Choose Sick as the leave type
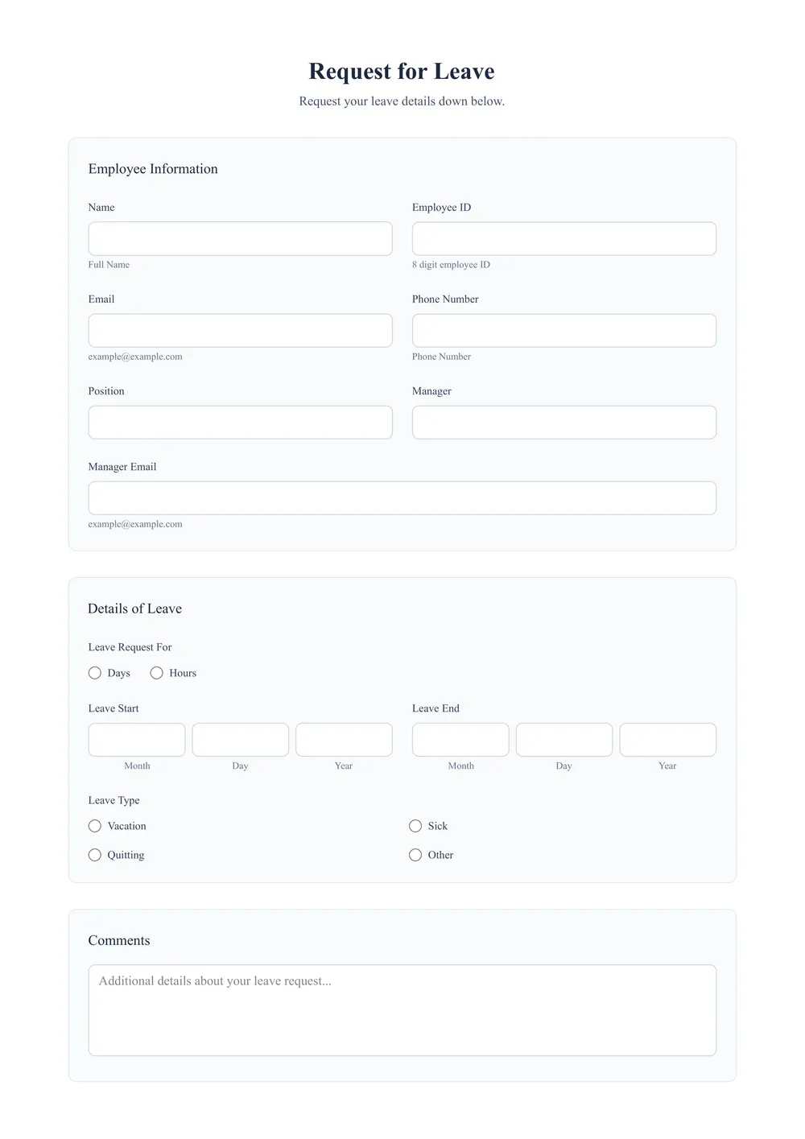805x1139 pixels. (x=415, y=826)
